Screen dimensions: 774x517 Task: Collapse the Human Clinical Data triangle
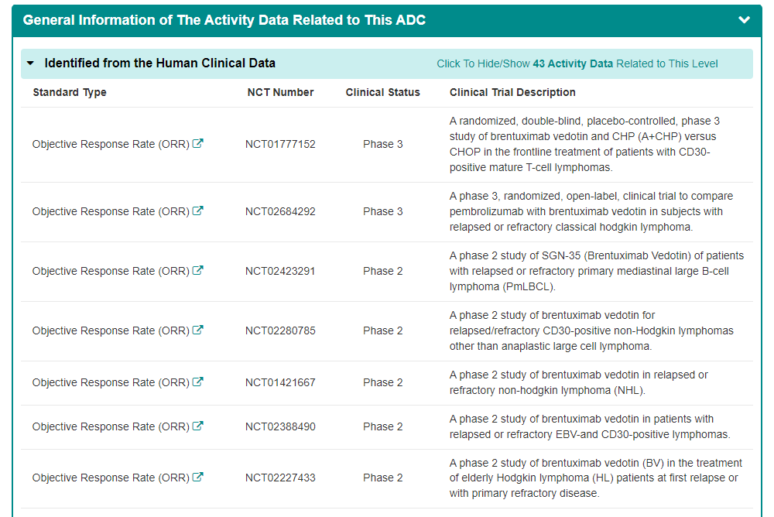pyautogui.click(x=30, y=63)
